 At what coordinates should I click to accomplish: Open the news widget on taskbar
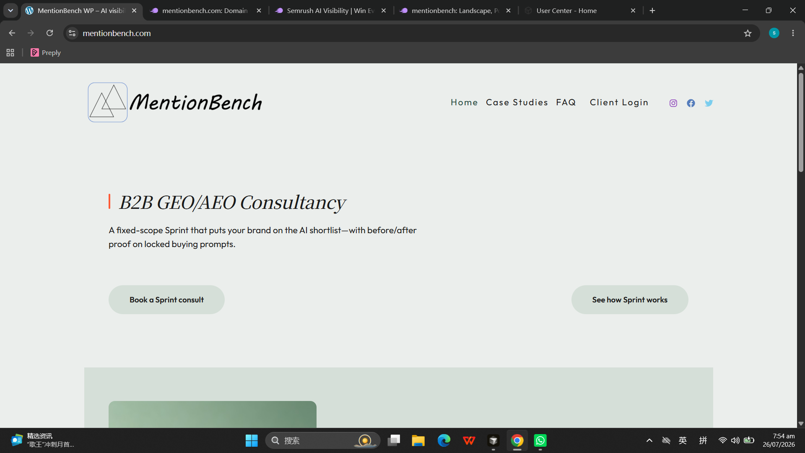pos(42,440)
